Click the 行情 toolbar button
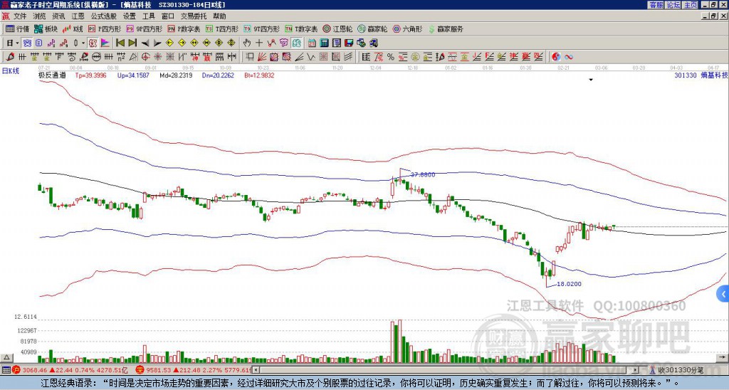 pos(18,28)
